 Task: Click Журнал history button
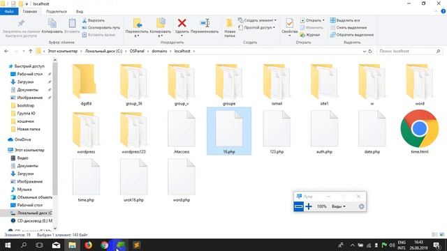click(310, 35)
